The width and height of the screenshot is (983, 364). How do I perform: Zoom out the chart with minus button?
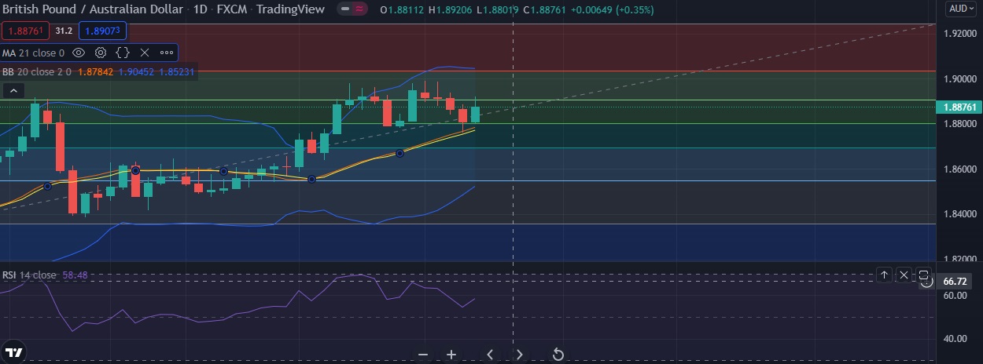[x=423, y=355]
